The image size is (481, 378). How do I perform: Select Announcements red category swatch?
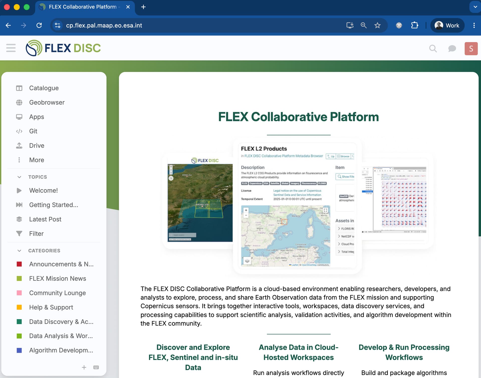pos(19,264)
